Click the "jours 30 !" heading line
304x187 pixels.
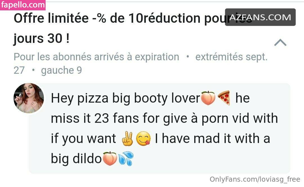tap(41, 38)
